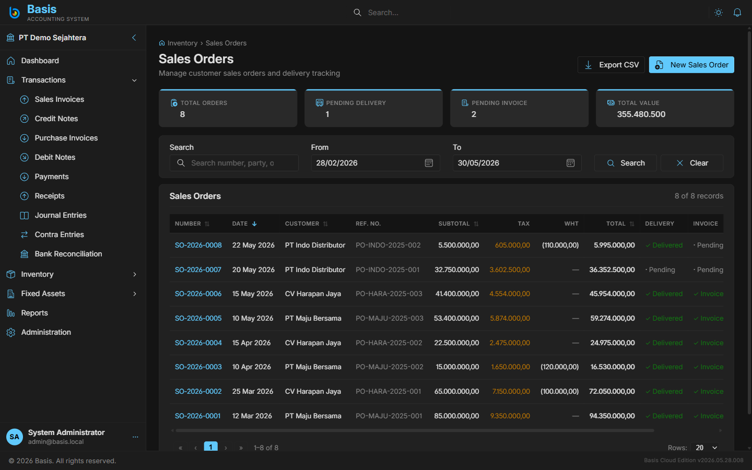Open sales order SO-2026-0008 link
The height and width of the screenshot is (470, 752).
click(198, 245)
